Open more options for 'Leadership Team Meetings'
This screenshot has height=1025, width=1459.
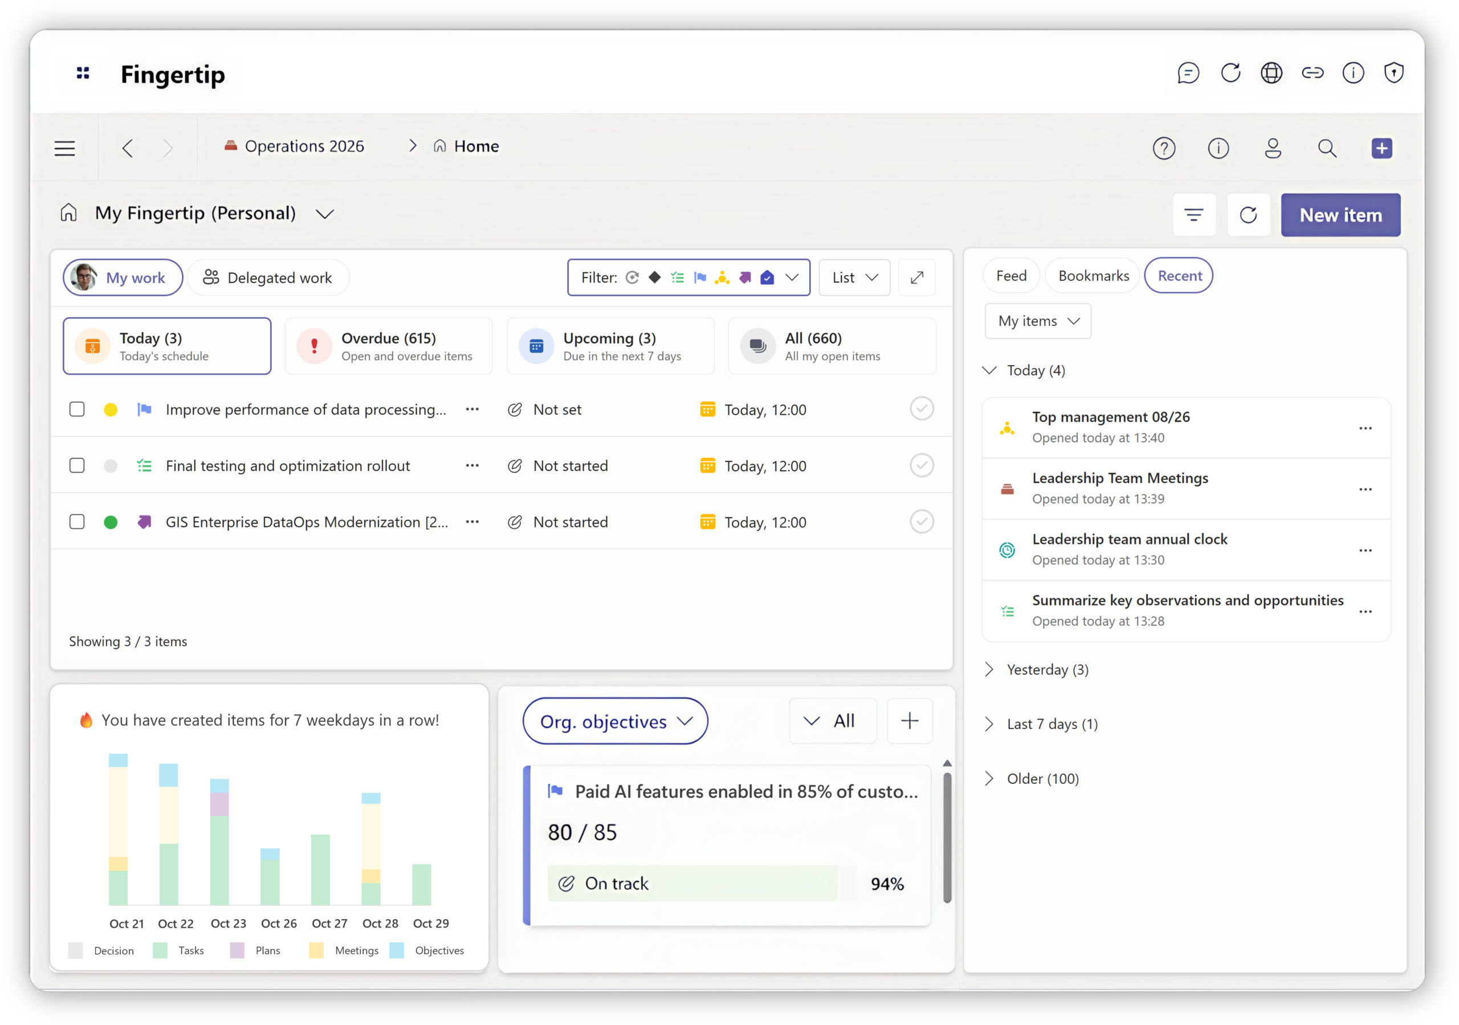(x=1365, y=489)
